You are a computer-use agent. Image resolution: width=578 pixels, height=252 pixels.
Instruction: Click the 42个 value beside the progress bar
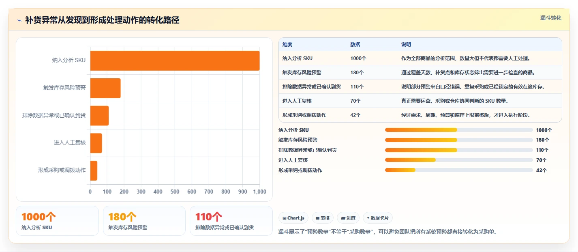pos(542,170)
